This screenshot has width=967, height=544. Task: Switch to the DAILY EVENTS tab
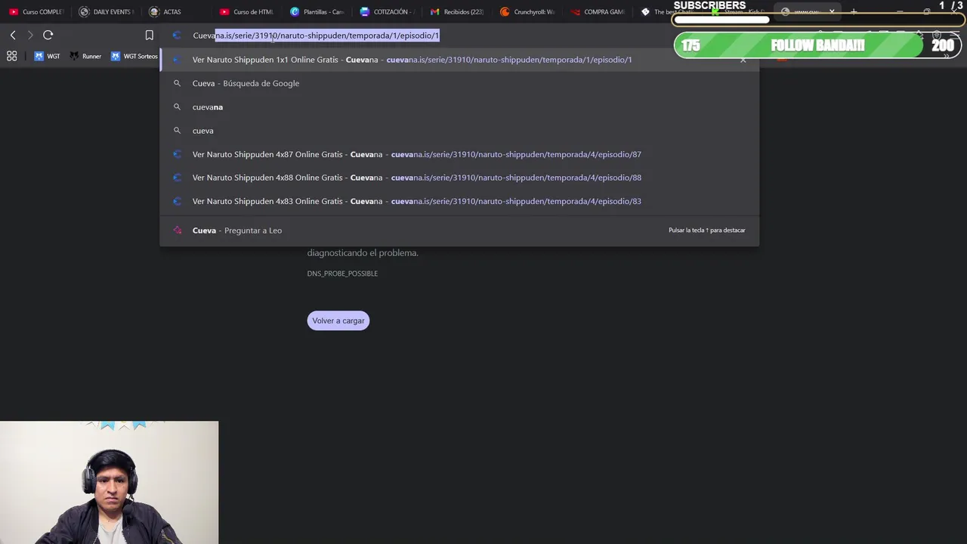[x=107, y=12]
